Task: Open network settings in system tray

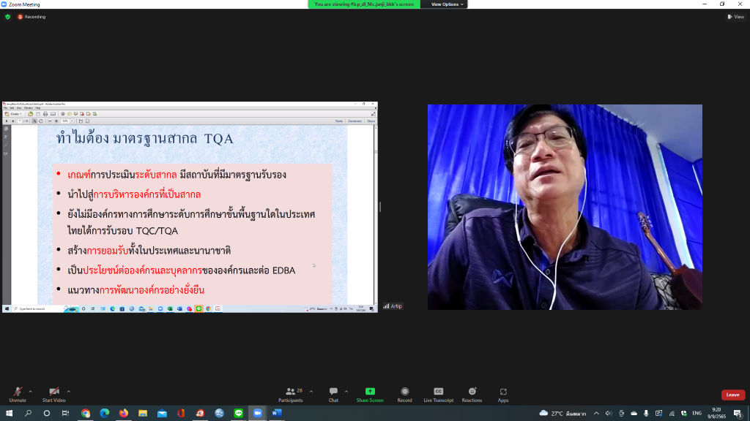Action: [x=672, y=414]
